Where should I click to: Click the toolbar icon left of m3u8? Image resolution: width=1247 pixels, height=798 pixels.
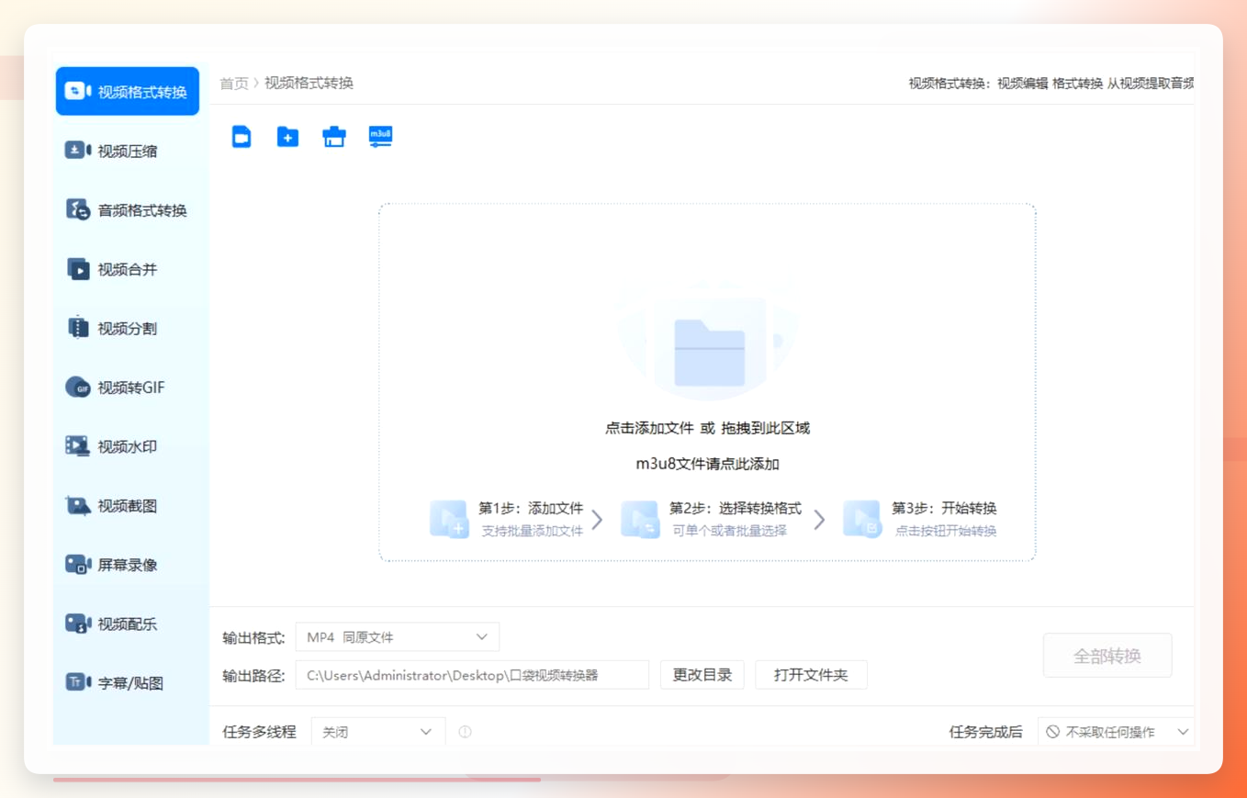pos(334,137)
